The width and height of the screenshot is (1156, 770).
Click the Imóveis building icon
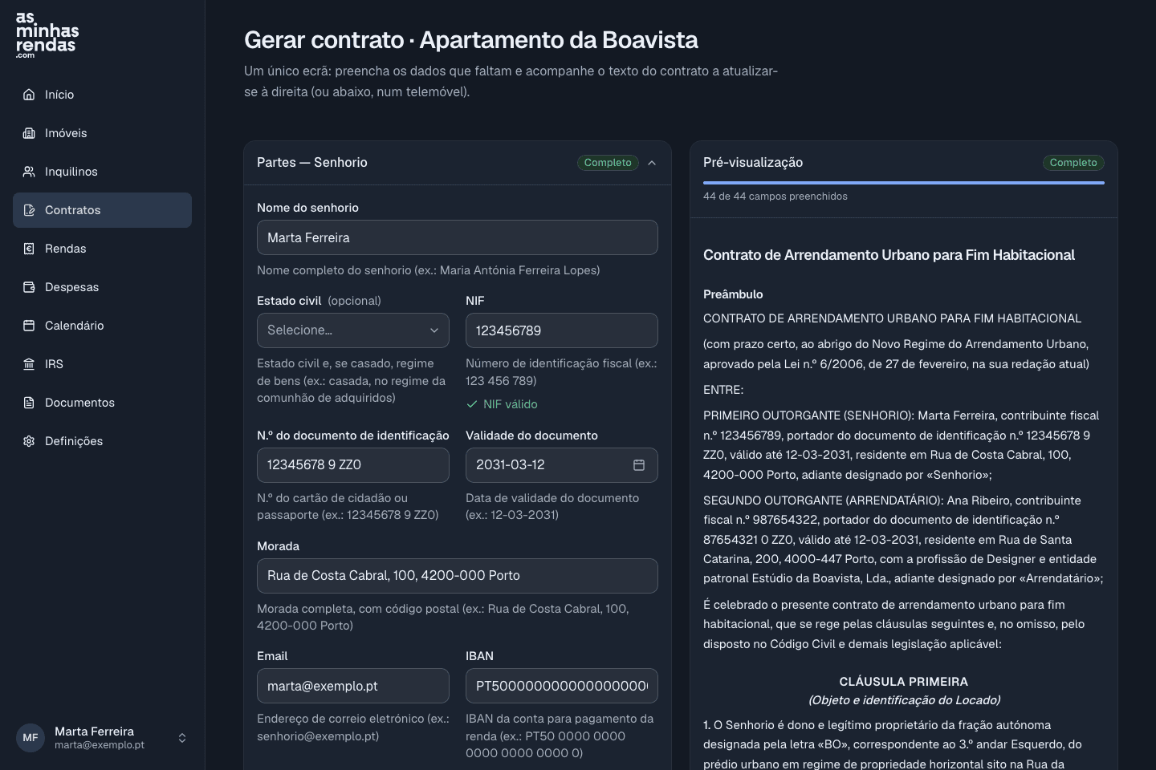click(x=29, y=133)
